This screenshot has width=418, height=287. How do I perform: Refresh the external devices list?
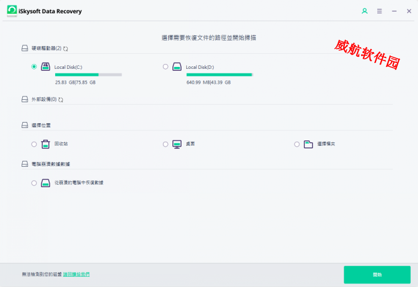pos(60,100)
